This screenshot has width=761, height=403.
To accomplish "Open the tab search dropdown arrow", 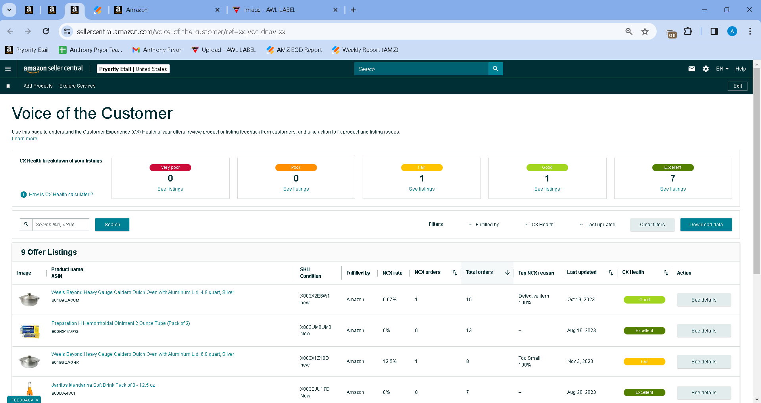I will point(9,10).
